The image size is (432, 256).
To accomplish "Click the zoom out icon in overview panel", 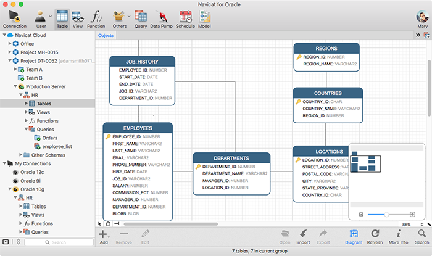I will point(361,215).
